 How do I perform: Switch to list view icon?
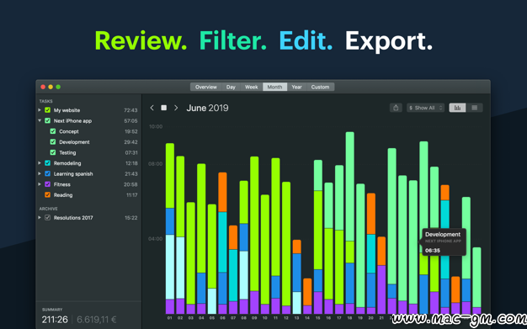[x=475, y=108]
